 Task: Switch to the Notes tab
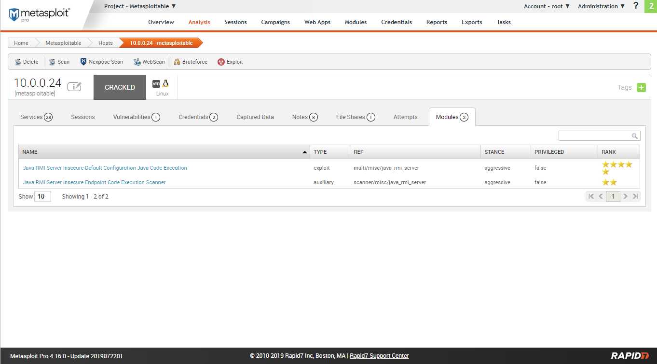pyautogui.click(x=305, y=117)
